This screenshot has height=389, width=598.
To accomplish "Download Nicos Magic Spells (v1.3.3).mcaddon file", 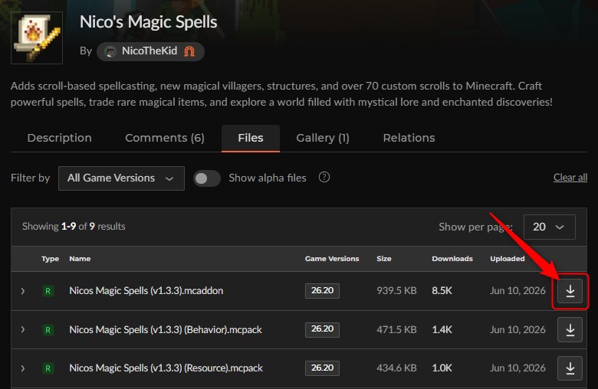I will pos(570,291).
